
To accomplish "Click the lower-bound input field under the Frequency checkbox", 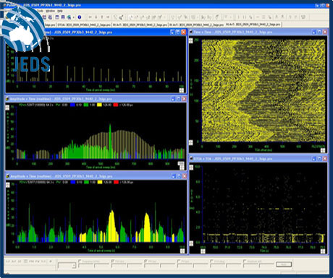I will pyautogui.click(x=86, y=266).
